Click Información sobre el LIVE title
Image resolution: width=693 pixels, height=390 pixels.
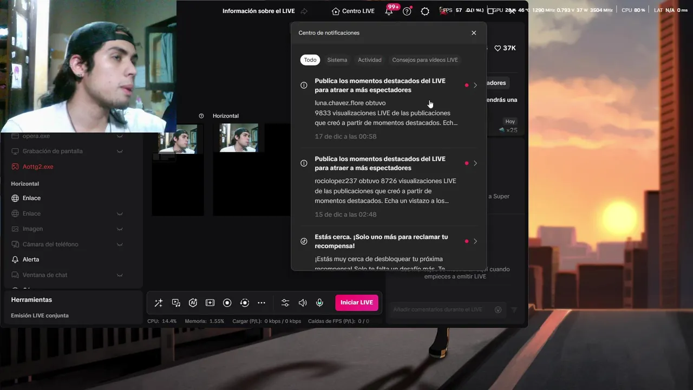tap(259, 11)
